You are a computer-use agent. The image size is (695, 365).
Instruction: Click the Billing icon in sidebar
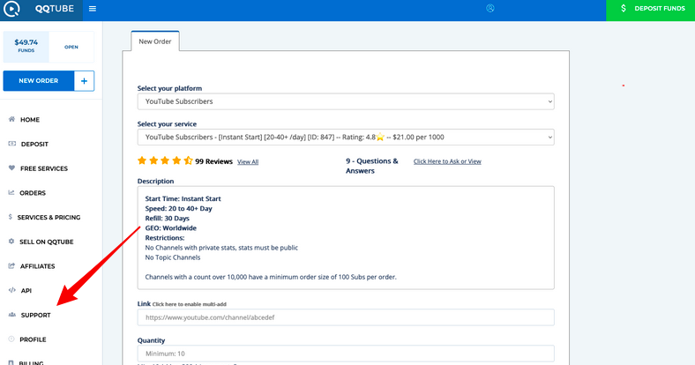(11, 362)
